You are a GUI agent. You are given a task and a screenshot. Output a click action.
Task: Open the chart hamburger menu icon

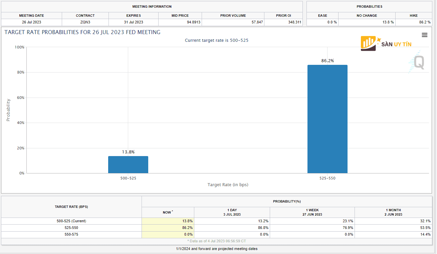(424, 35)
